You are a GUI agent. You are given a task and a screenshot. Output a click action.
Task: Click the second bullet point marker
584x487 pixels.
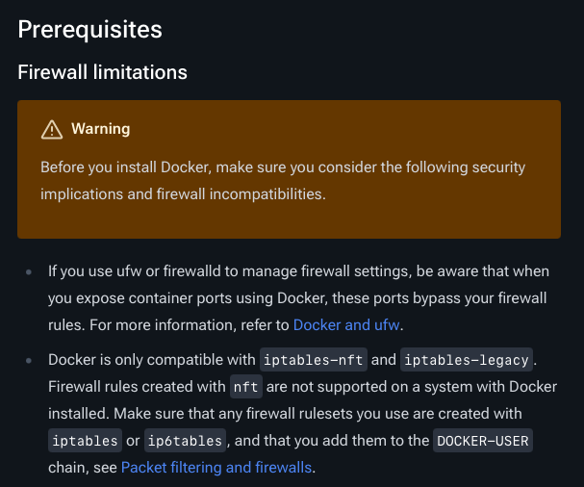(29, 360)
